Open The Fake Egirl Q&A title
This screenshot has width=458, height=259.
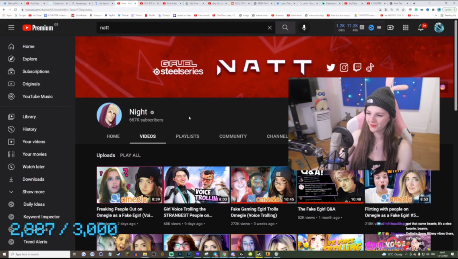[x=317, y=209]
